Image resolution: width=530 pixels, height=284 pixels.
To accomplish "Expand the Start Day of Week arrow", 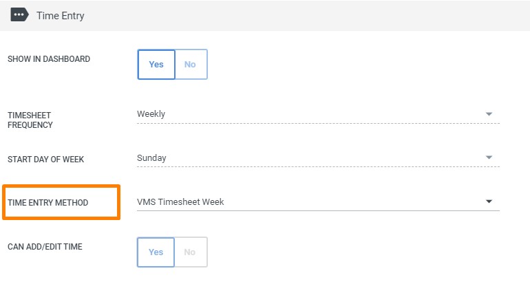I will click(489, 157).
